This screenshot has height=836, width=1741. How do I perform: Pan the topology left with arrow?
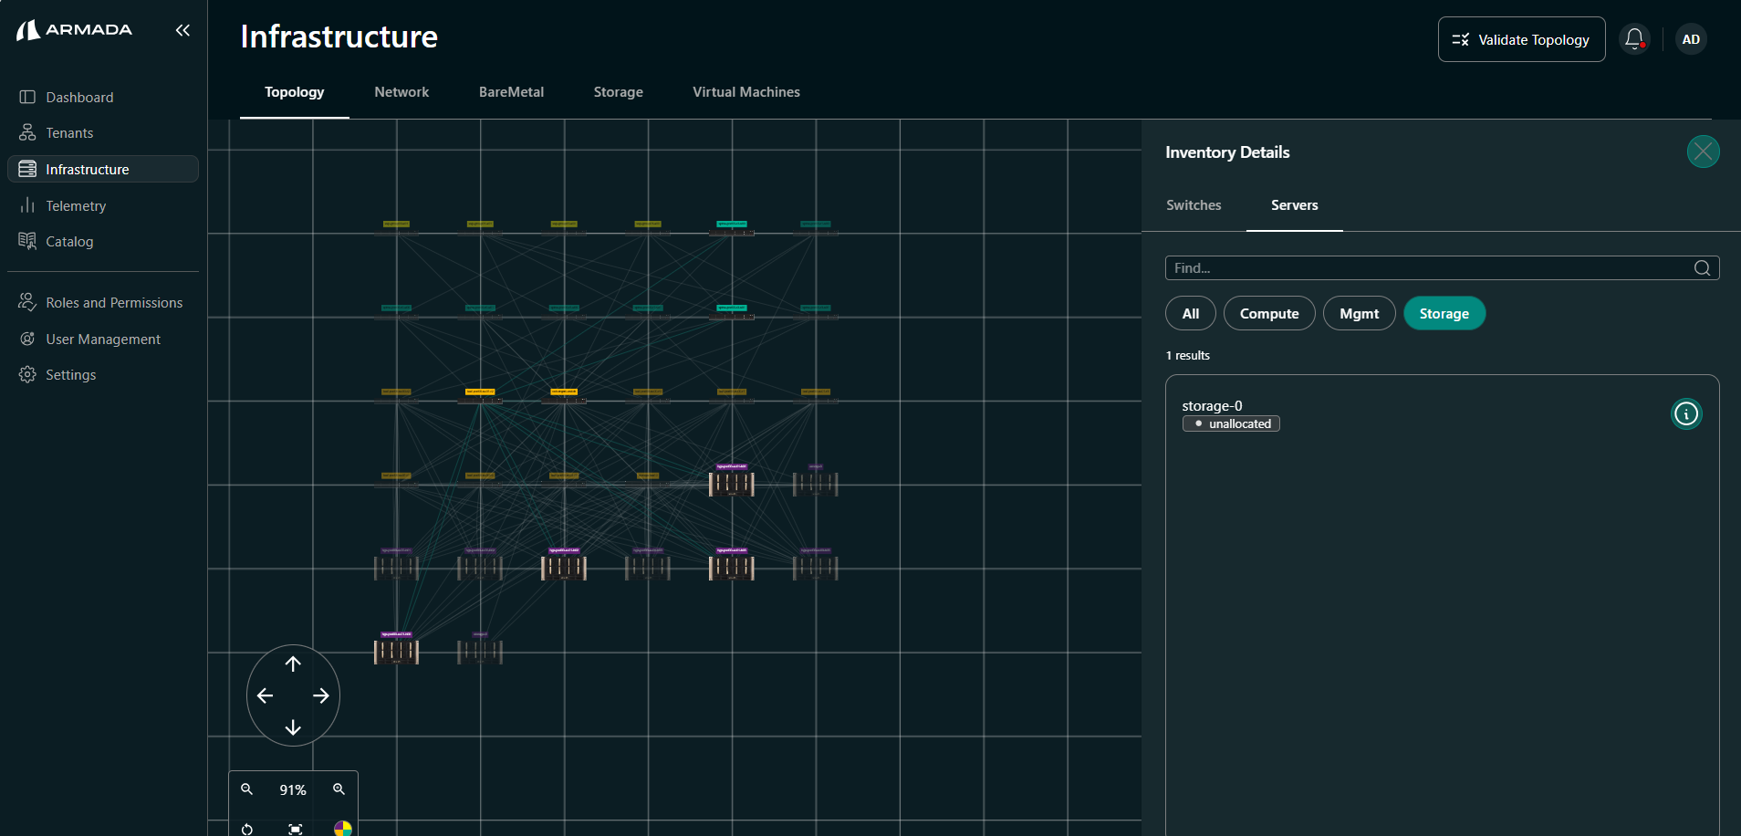point(266,696)
